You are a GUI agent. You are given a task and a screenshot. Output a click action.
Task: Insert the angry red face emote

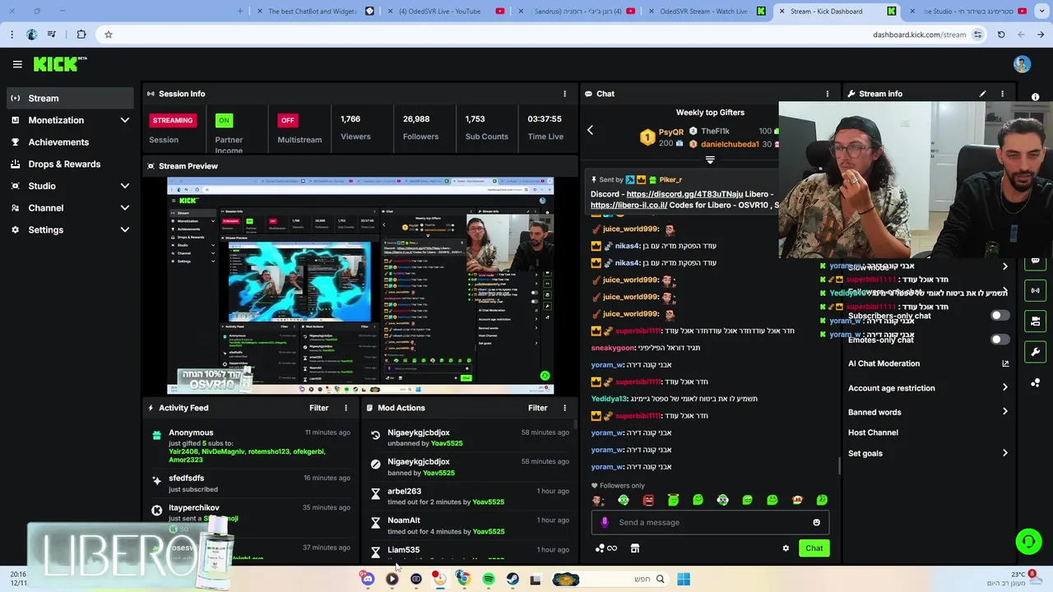pos(648,500)
